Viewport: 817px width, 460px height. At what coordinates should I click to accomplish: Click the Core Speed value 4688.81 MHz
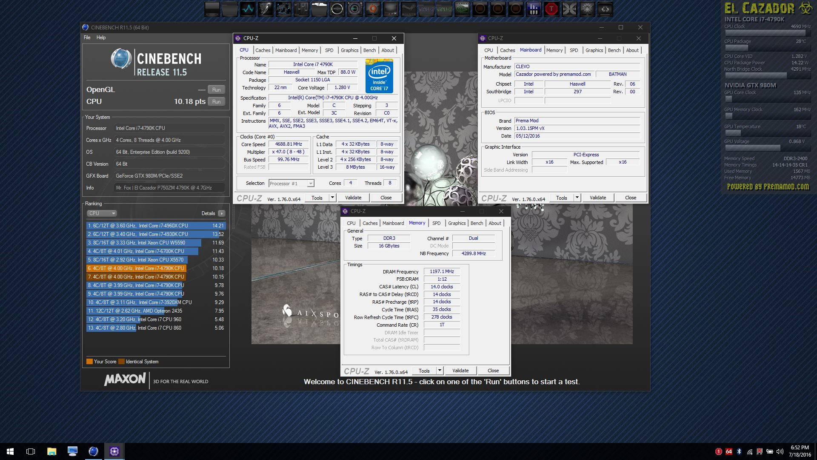click(289, 144)
